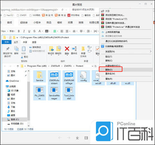Click the red X delete ribbon icon
Screen dimensions: 155x145
click(67, 49)
